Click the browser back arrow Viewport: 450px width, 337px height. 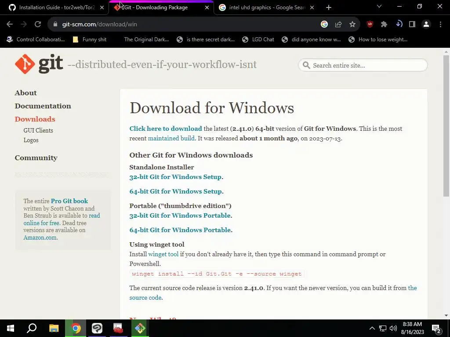pos(10,25)
